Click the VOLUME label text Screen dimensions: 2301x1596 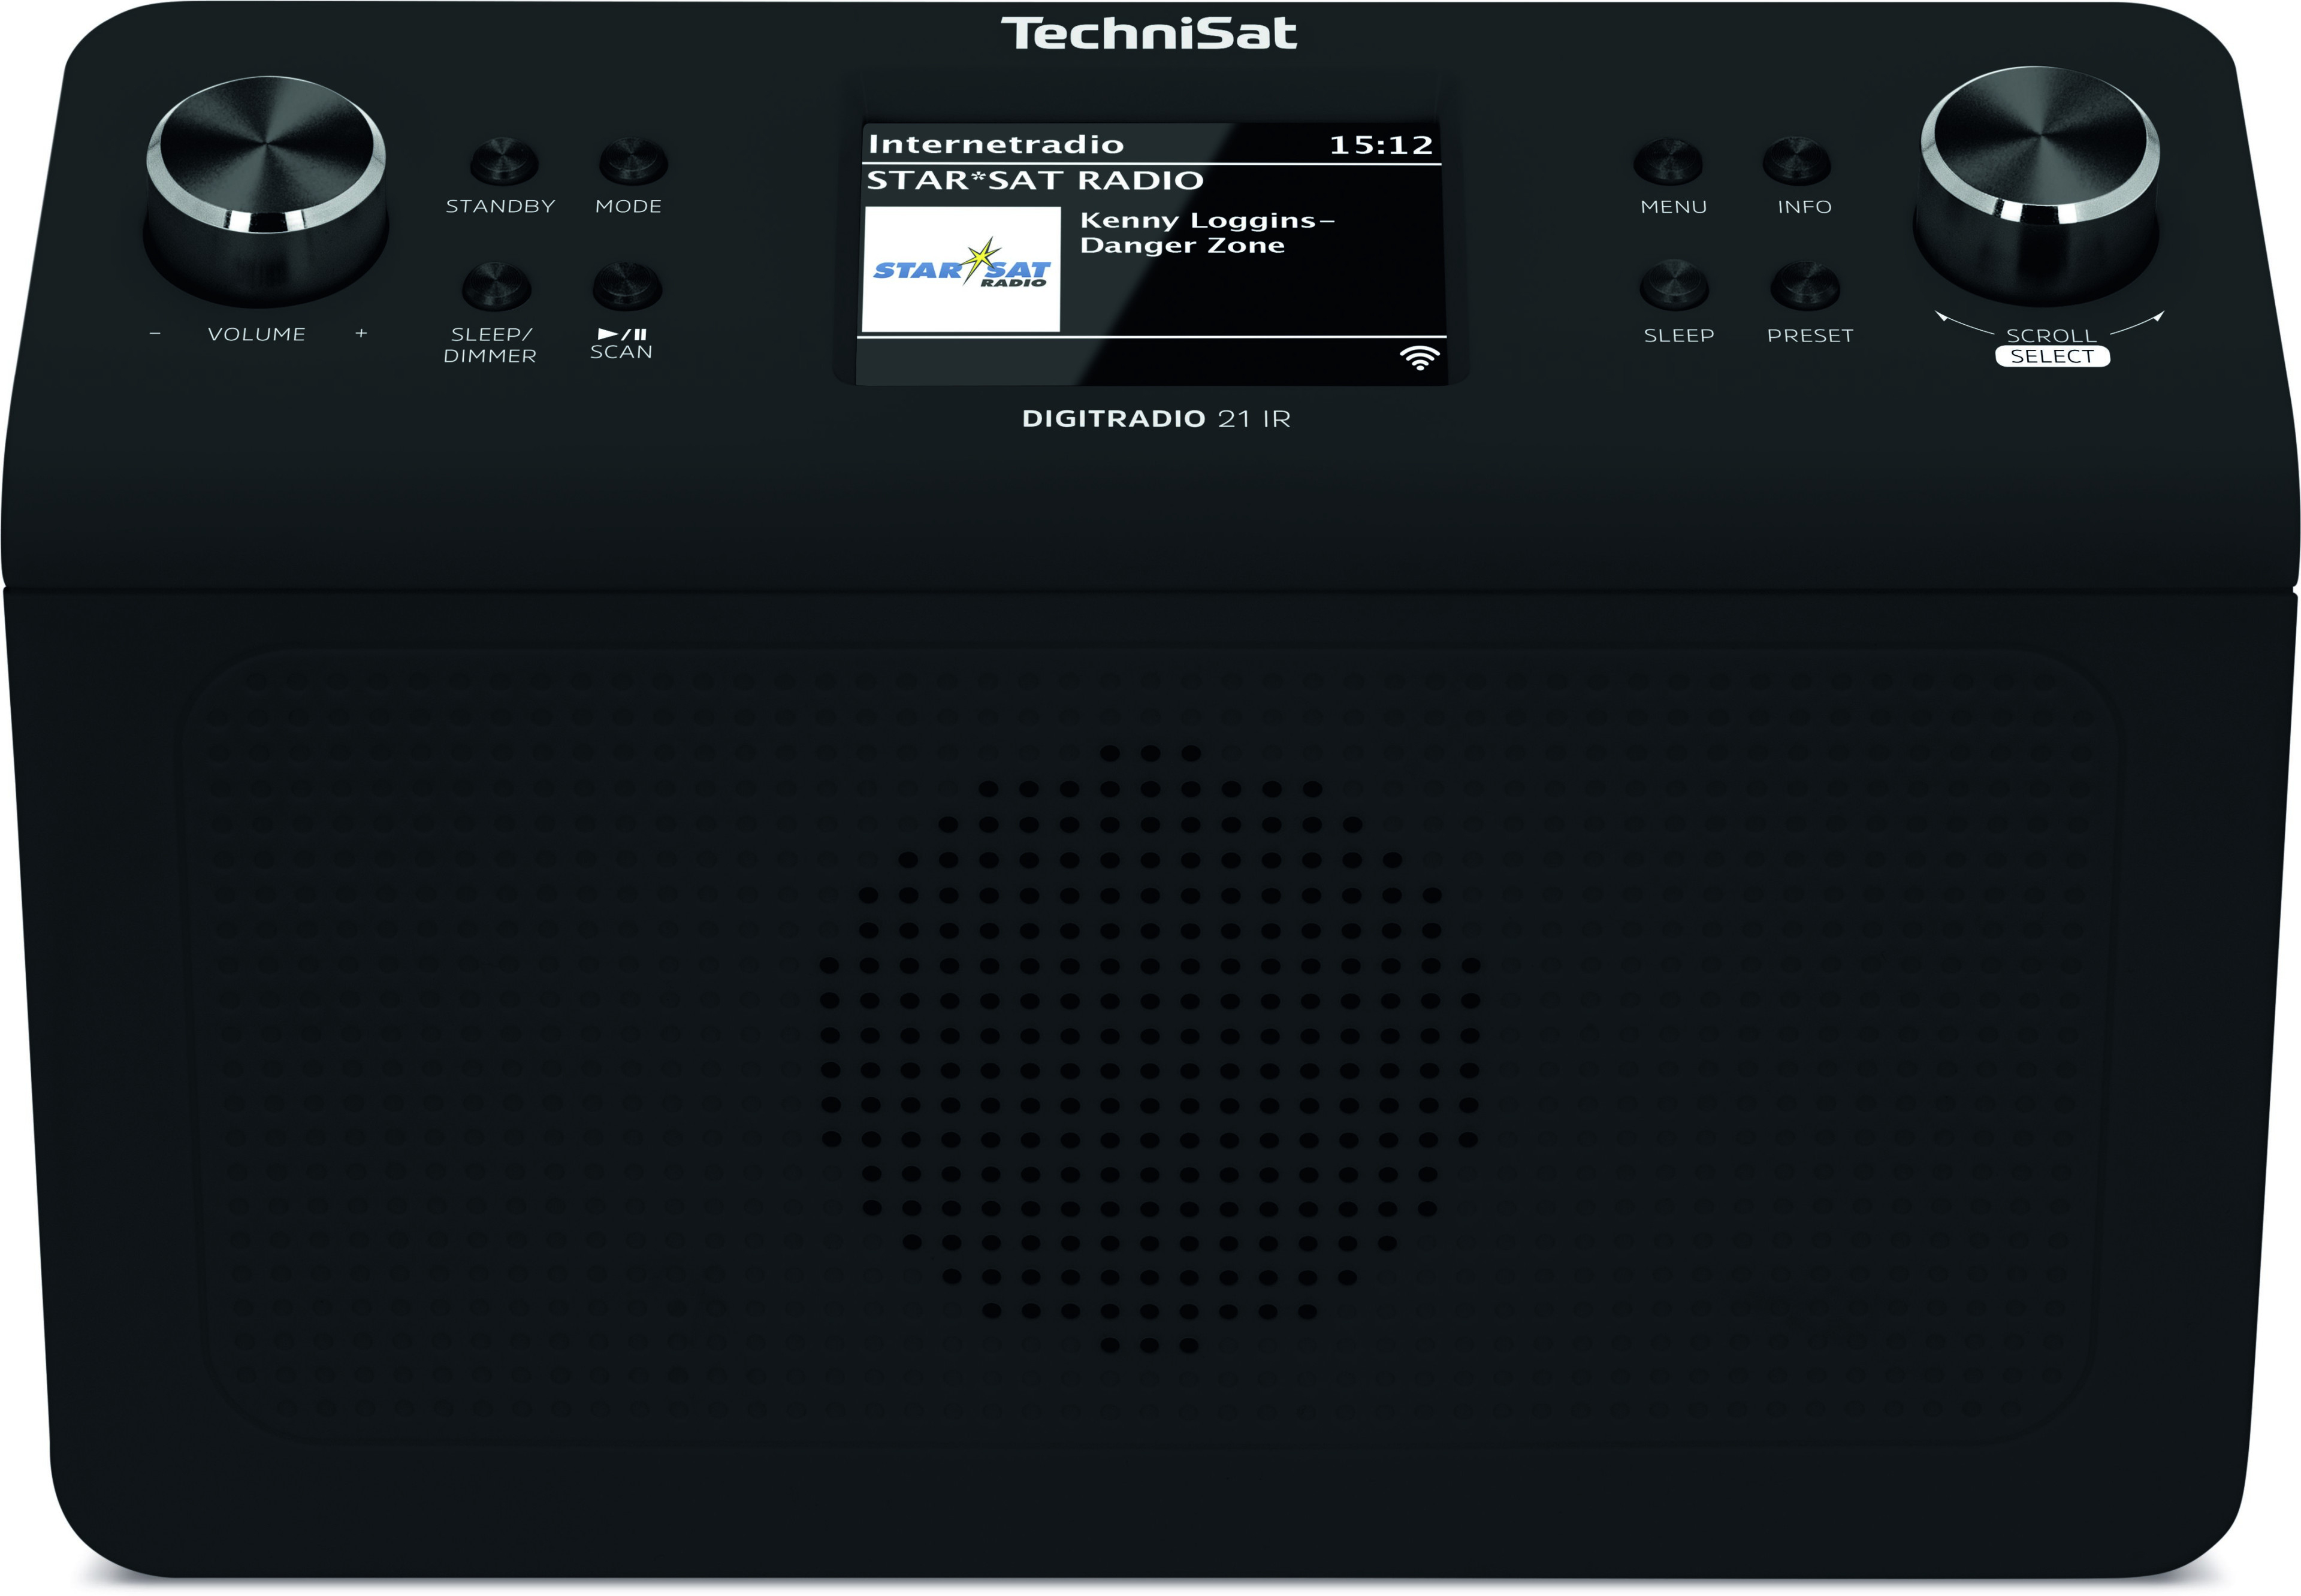pyautogui.click(x=257, y=334)
